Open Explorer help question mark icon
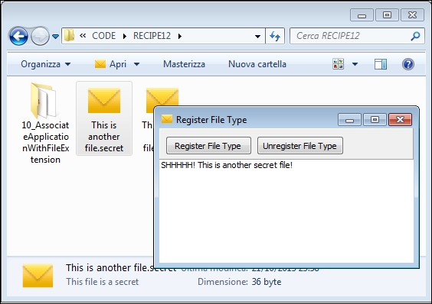This screenshot has height=304, width=432. pos(408,64)
